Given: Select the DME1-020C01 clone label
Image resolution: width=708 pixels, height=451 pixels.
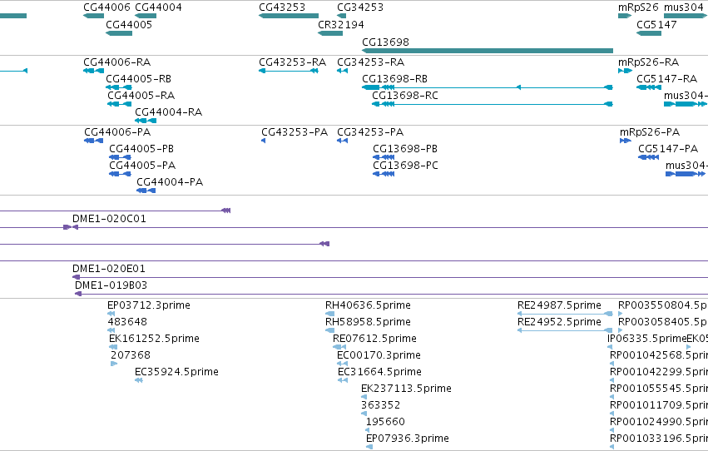Looking at the screenshot, I should tap(109, 219).
